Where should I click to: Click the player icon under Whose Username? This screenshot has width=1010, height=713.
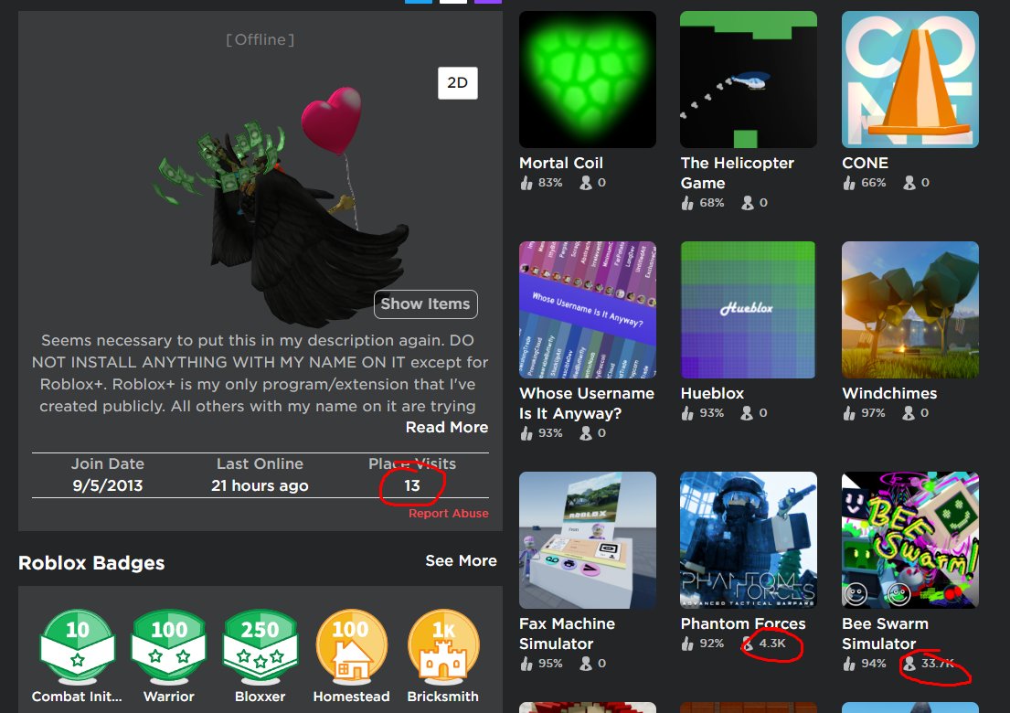[586, 433]
